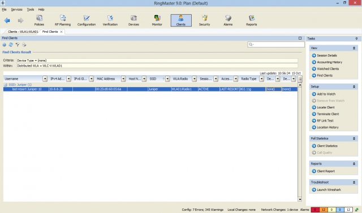The image size is (362, 213).
Task: Open the Username column dropdown
Action: 45,79
